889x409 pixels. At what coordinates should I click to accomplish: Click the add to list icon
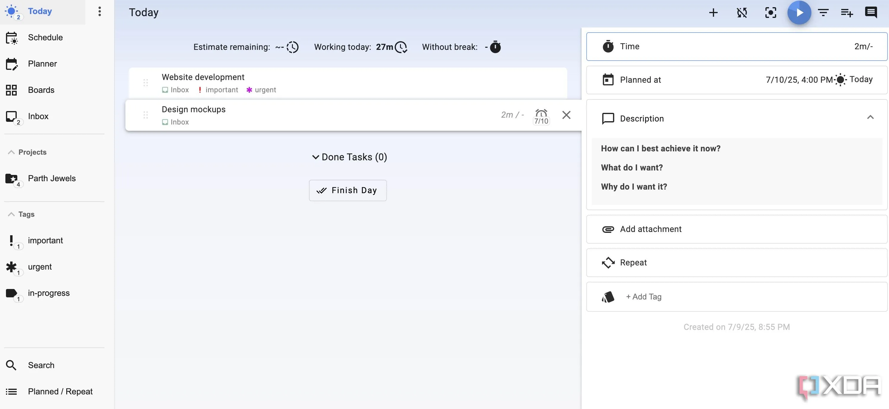coord(847,13)
